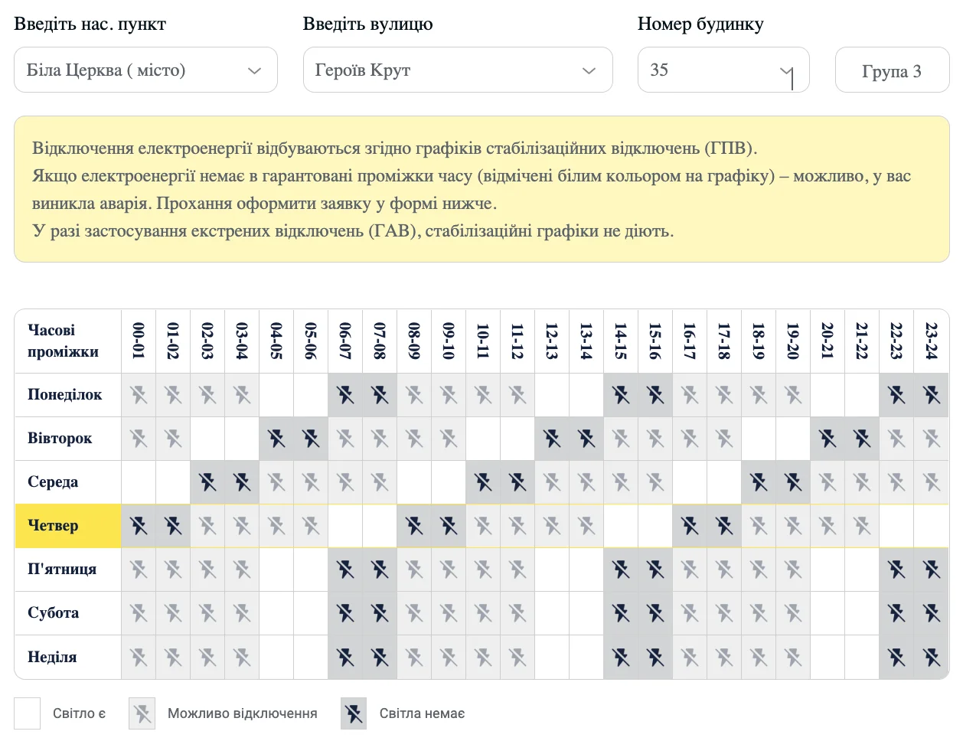The height and width of the screenshot is (741, 963).
Task: Click the 'Група 3' button
Action: (x=892, y=70)
